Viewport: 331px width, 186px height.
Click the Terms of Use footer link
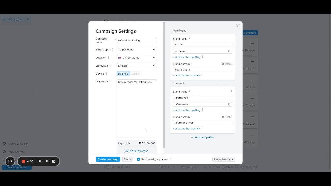[x=167, y=167]
